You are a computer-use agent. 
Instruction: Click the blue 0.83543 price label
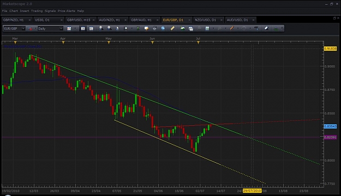(330, 126)
